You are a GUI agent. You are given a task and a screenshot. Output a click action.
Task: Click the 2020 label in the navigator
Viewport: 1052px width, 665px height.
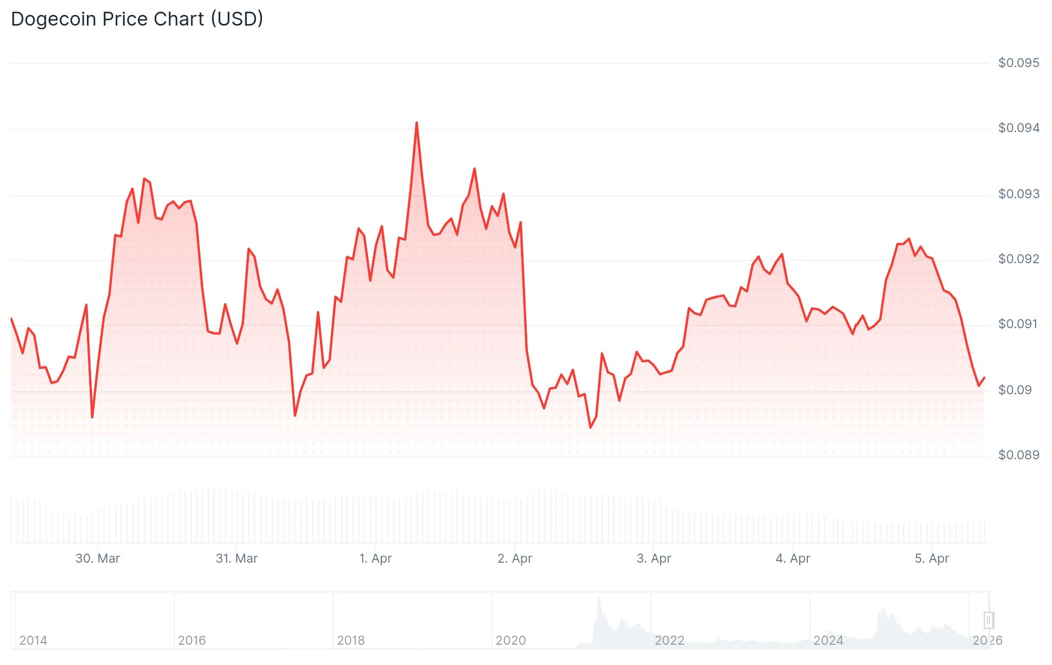(510, 640)
